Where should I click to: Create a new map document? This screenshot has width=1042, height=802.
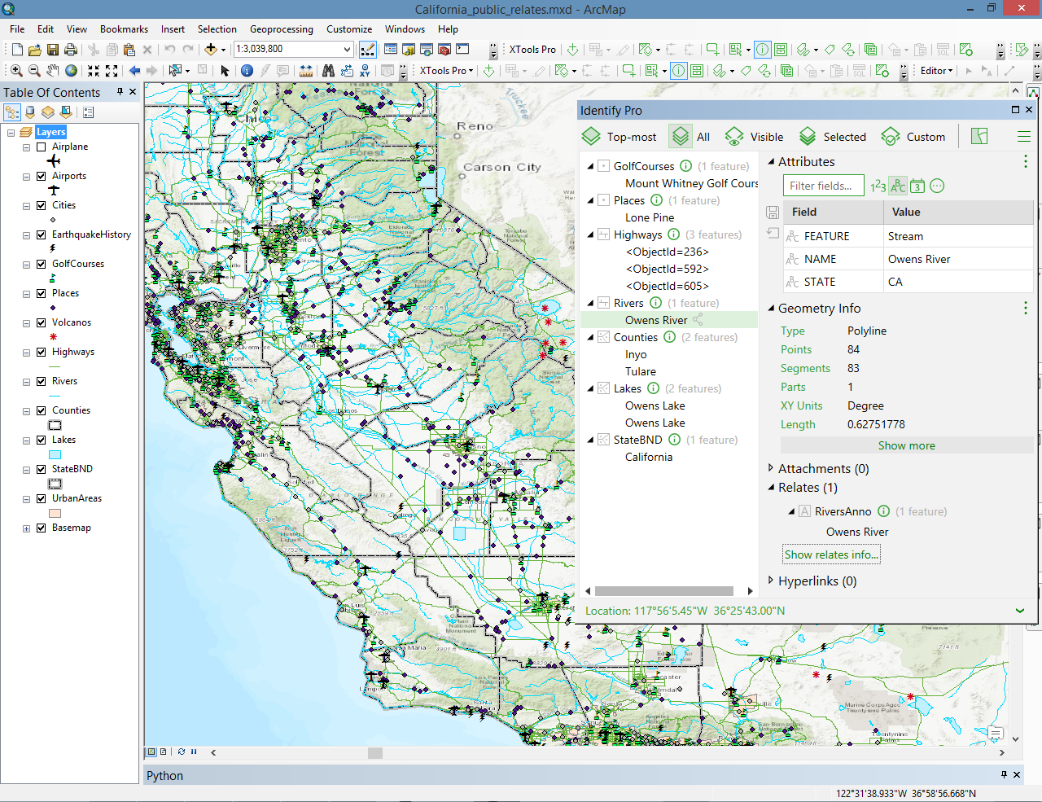(x=16, y=50)
